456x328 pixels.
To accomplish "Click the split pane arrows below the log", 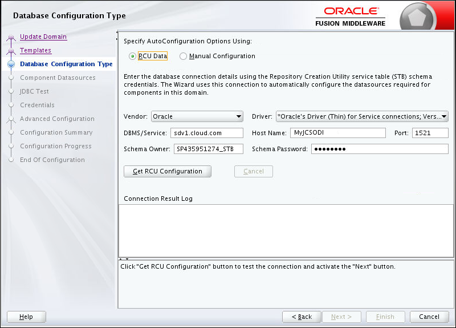I will tap(124, 259).
